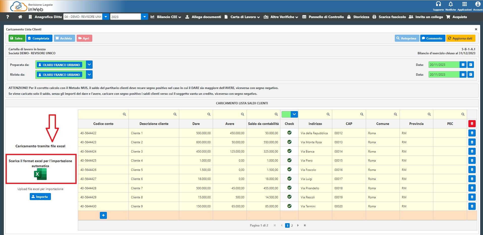
Task: Delete Cliente 4 row with trash icon
Action: (x=472, y=160)
